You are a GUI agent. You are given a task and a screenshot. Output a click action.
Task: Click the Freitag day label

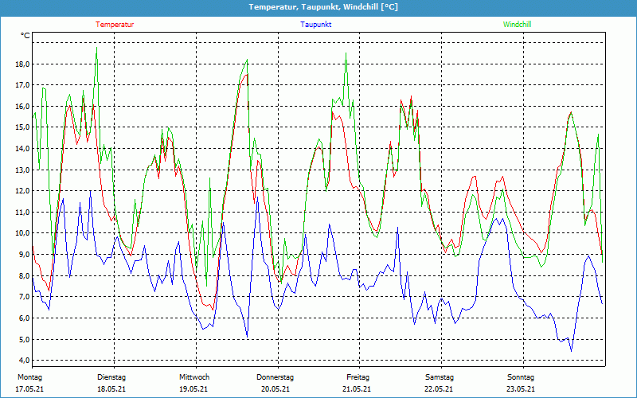pos(358,377)
